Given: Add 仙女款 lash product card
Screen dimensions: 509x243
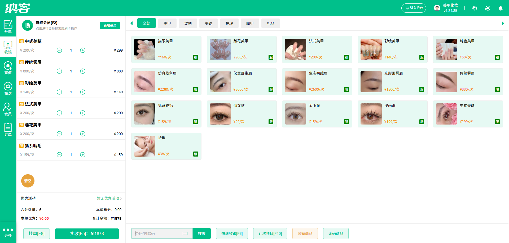Looking at the screenshot, I should coord(242,114).
